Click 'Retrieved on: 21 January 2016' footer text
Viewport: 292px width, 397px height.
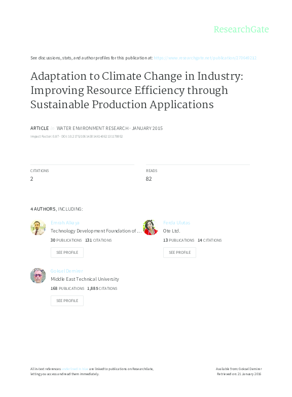click(x=239, y=374)
